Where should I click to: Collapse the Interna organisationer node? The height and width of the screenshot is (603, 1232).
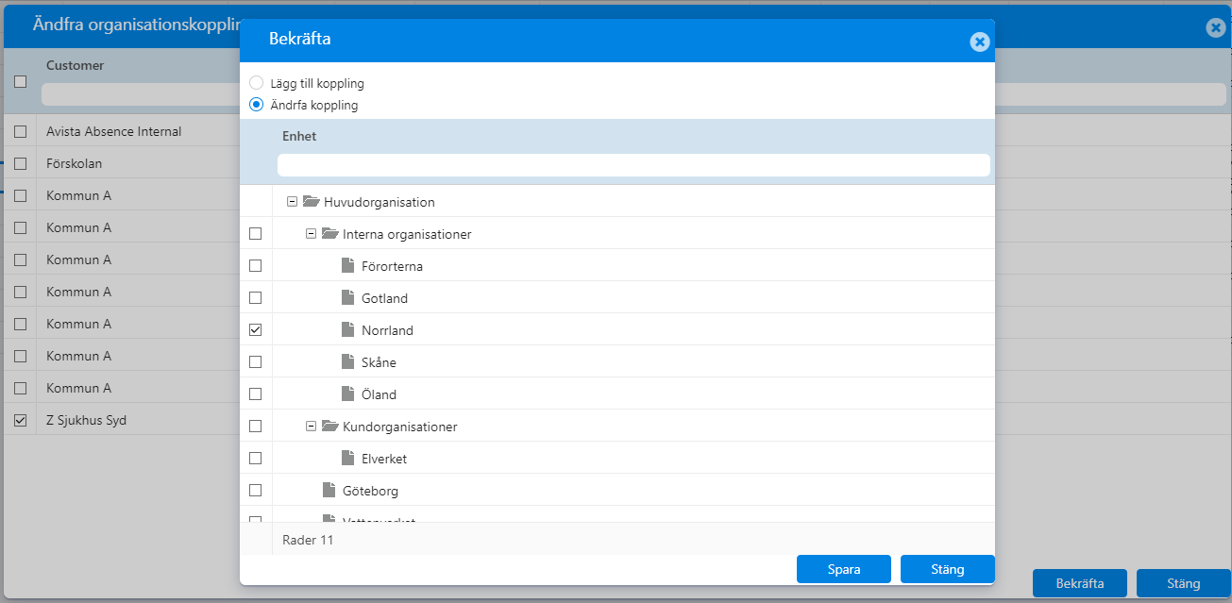(311, 234)
